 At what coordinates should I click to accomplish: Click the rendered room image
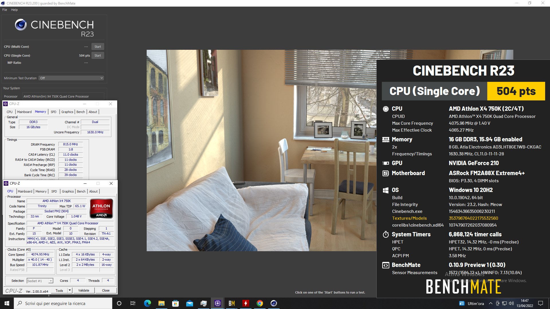[x=261, y=150]
